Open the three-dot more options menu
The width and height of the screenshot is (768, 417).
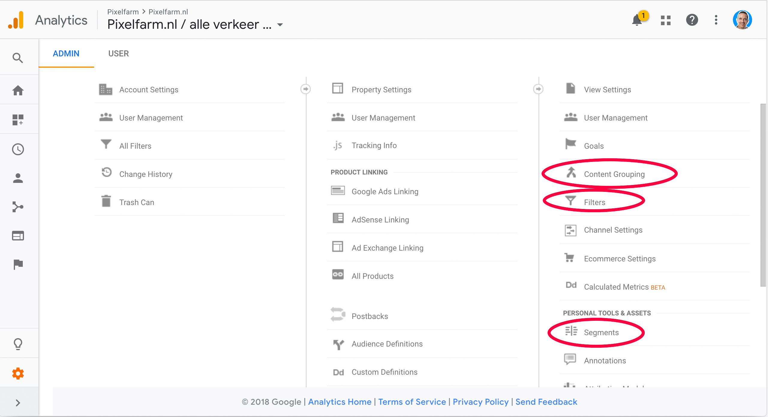(x=716, y=20)
